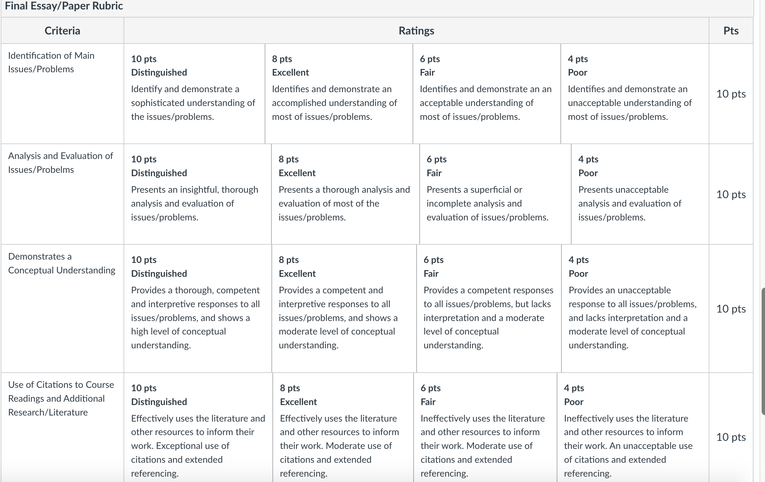765x482 pixels.
Task: Choose Distinguished rating for Analysis and Evaluation
Action: (x=197, y=194)
